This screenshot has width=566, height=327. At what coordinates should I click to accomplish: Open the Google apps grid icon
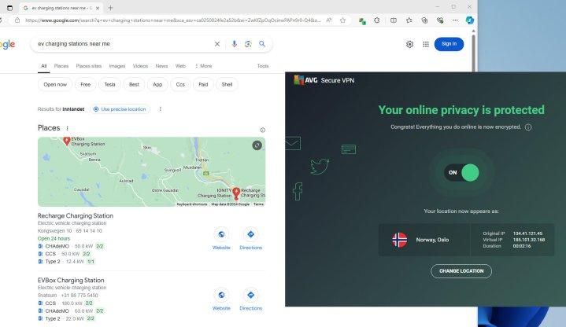426,44
